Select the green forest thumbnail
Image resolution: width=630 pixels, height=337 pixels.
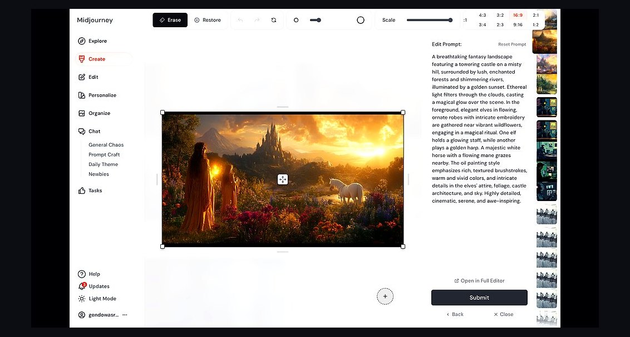point(547,84)
